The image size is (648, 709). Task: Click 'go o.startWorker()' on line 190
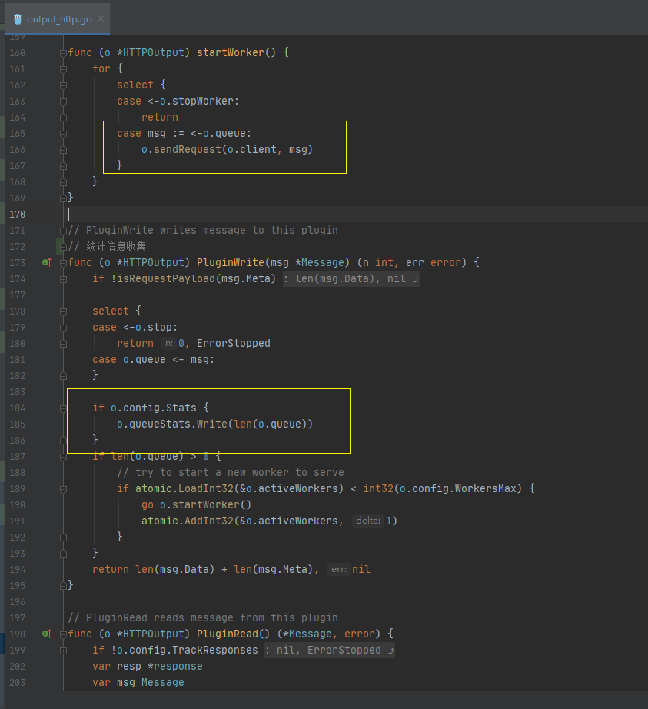[x=196, y=504]
